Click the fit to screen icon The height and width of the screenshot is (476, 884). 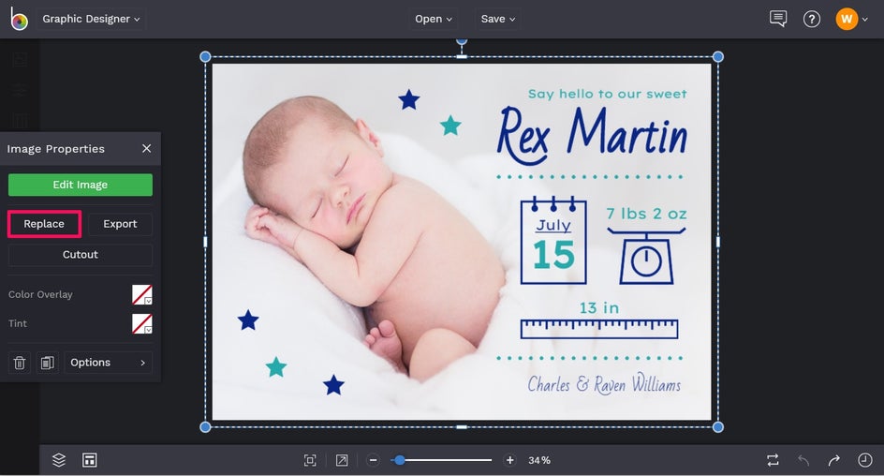click(310, 460)
